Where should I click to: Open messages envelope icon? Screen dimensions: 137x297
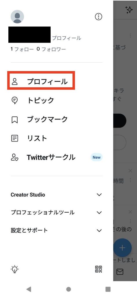coord(120,272)
